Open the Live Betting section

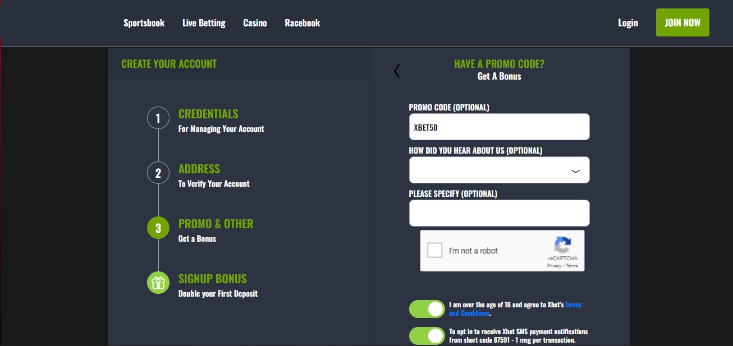[x=204, y=22]
